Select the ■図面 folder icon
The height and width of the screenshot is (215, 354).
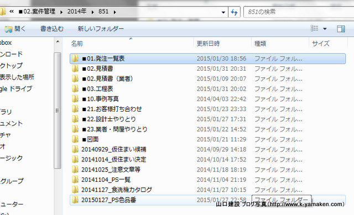75,139
